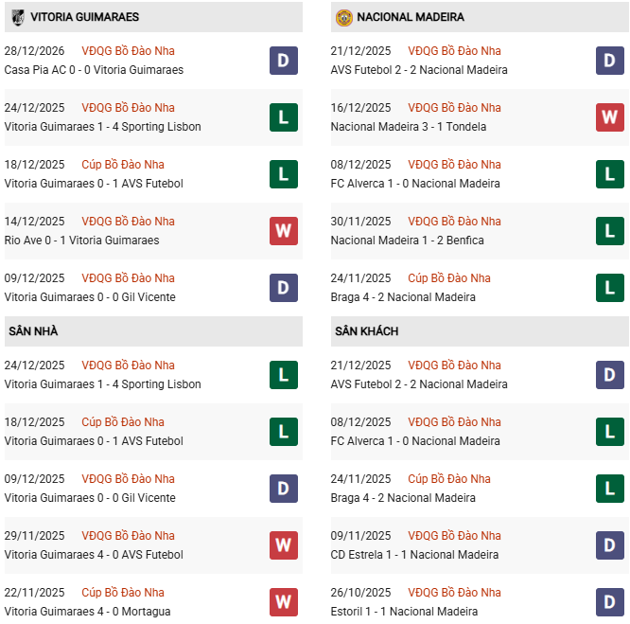
Task: Click the W badge for Rio Ave match
Action: [284, 231]
